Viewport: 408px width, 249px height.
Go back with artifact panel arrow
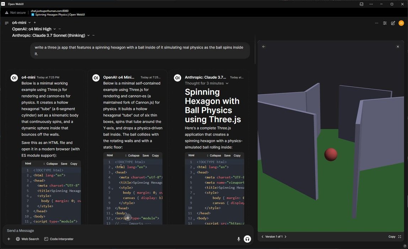[x=264, y=47]
